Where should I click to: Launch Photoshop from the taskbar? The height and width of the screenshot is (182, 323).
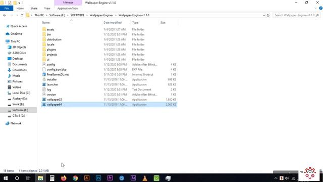tap(98, 178)
